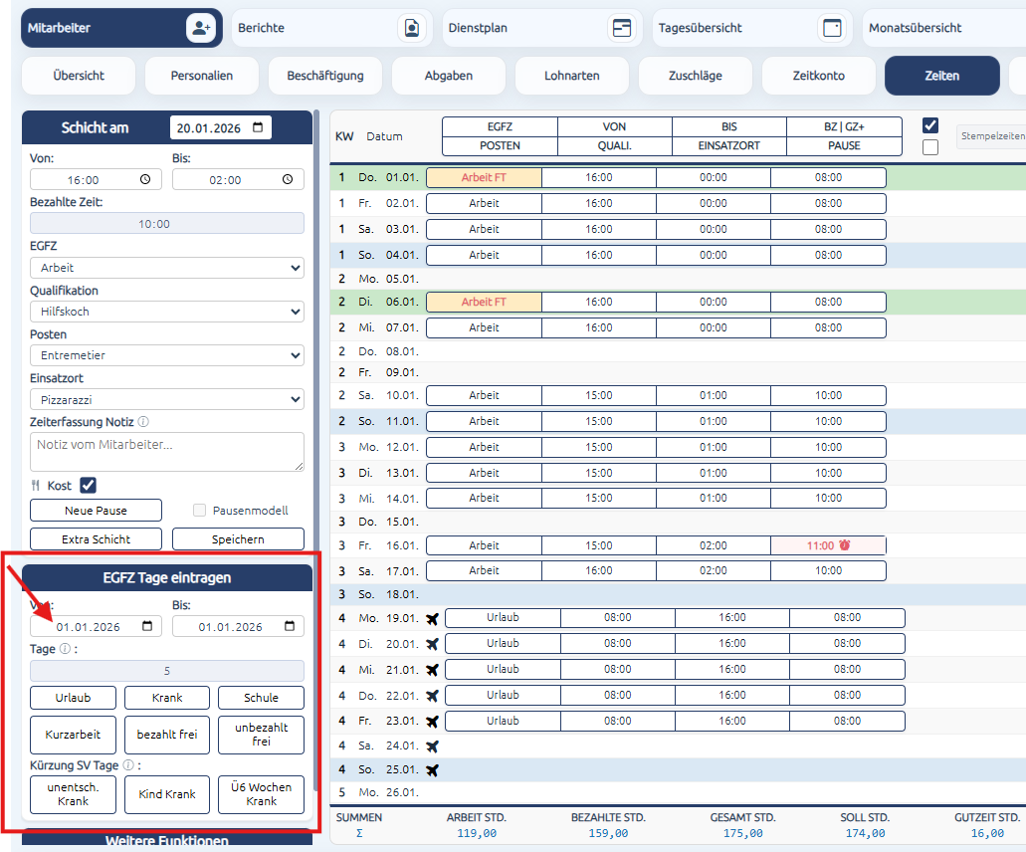
Task: Open the Tagesübersicht calendar icon
Action: pos(832,28)
